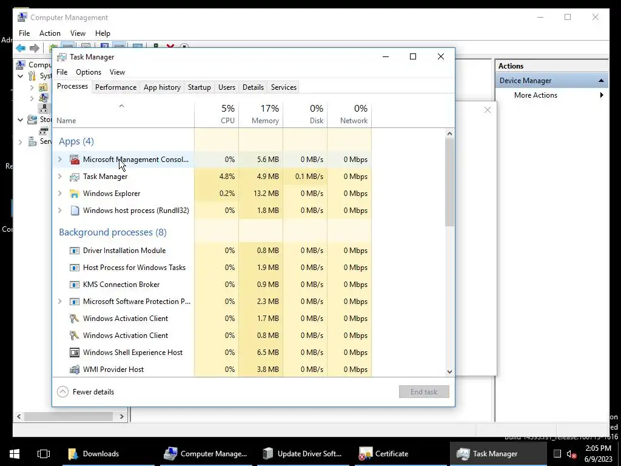Click the End task button
Screen dimensions: 621x466
(x=424, y=392)
